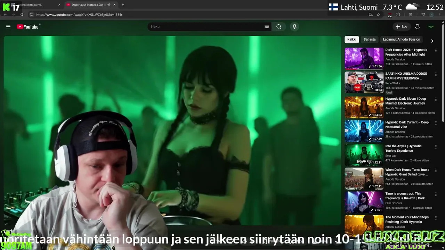Open the browser profile H icon
The height and width of the screenshot is (250, 445).
pos(431,15)
